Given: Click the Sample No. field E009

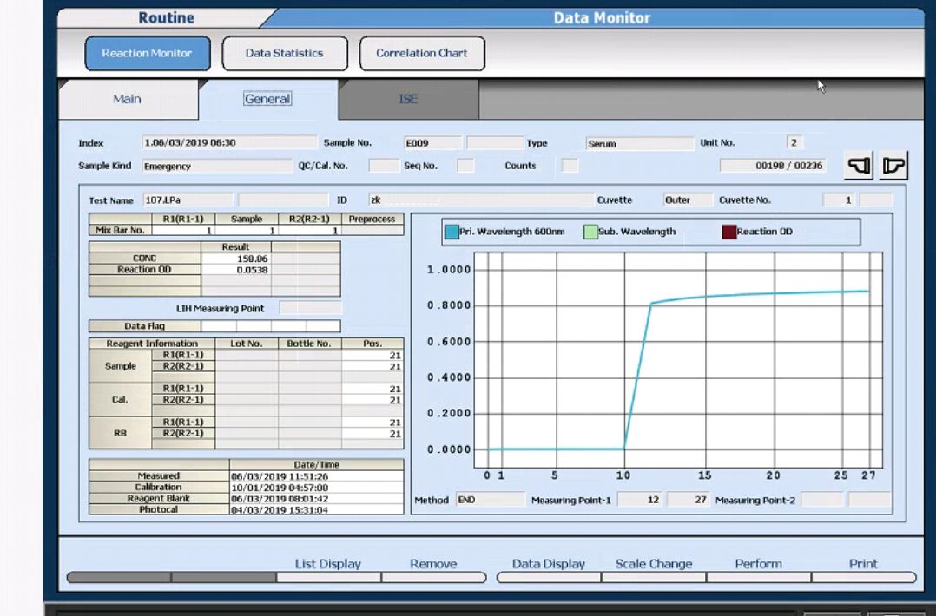Looking at the screenshot, I should [x=433, y=143].
